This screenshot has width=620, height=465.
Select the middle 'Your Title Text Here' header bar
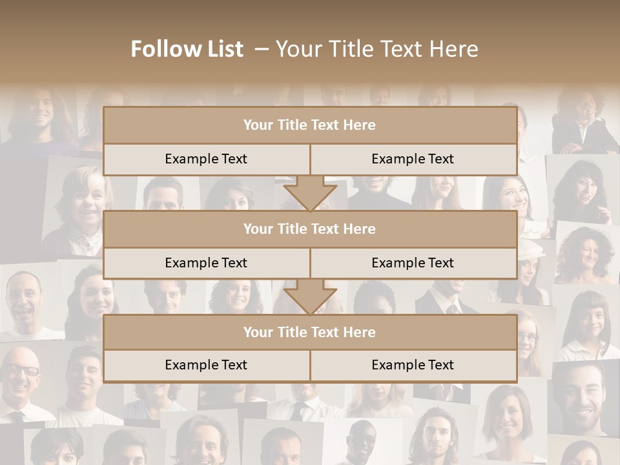pos(309,229)
